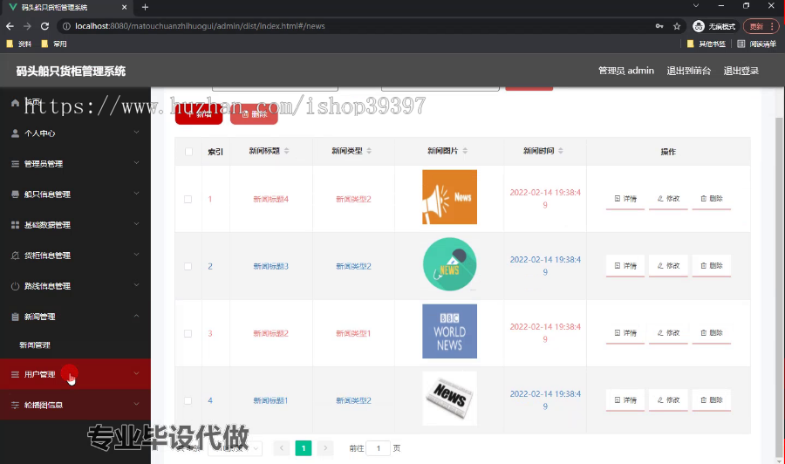Click the incognito mode profile icon
Viewport: 785px width, 464px height.
coord(699,26)
